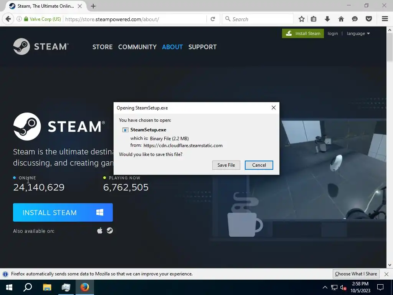Click the green padlock Valve Corp identity
The width and height of the screenshot is (393, 295).
(x=42, y=19)
